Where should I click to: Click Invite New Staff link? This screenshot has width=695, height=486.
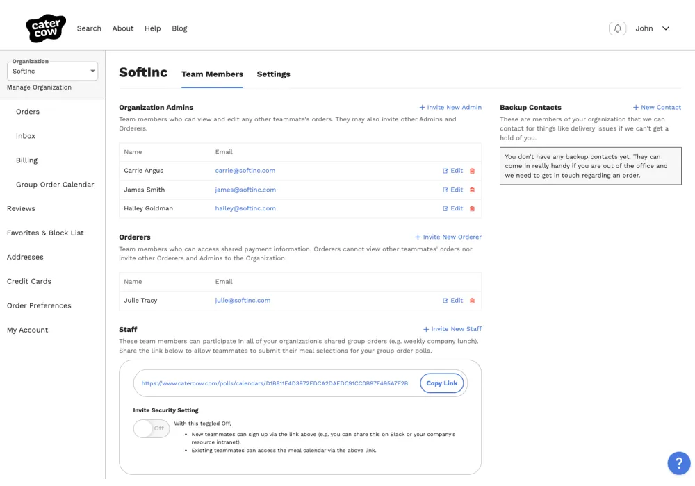pyautogui.click(x=452, y=329)
